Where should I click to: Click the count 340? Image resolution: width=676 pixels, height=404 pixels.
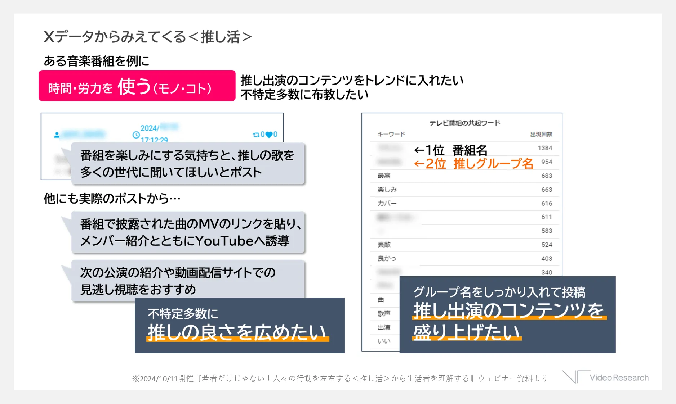(x=547, y=272)
